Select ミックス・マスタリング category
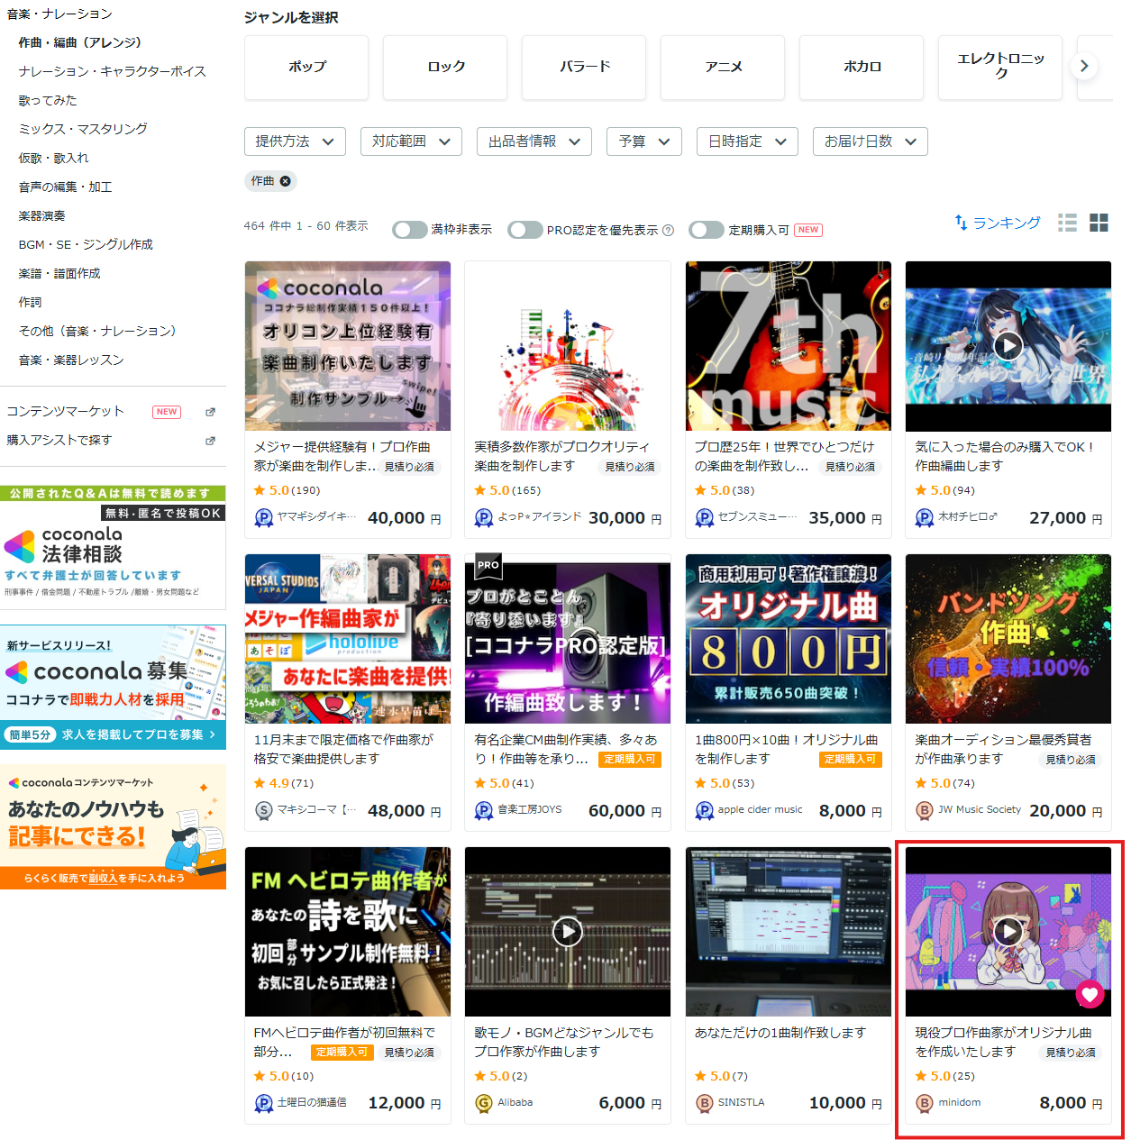Viewport: 1131px width, 1140px height. 83,129
